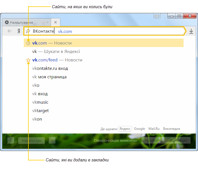Select the vk.com — Новости history suggestion
Viewport: 198px width, 169px height.
pos(104,43)
